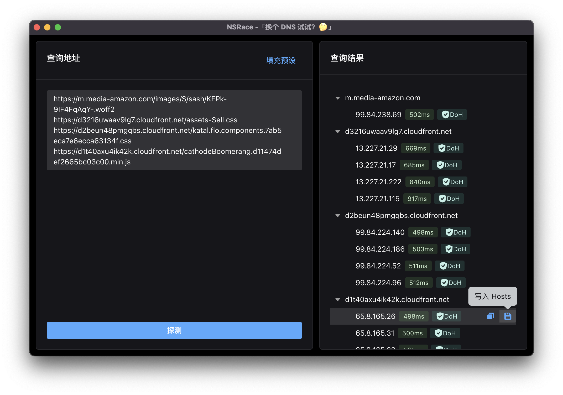Click the 写入 Hosts tooltip bubble
The image size is (563, 395).
pos(492,296)
